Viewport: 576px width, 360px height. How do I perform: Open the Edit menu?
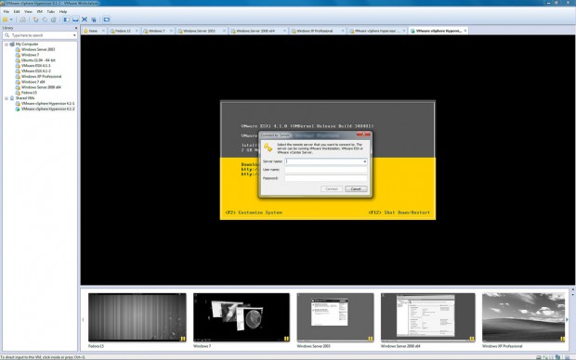coord(17,12)
